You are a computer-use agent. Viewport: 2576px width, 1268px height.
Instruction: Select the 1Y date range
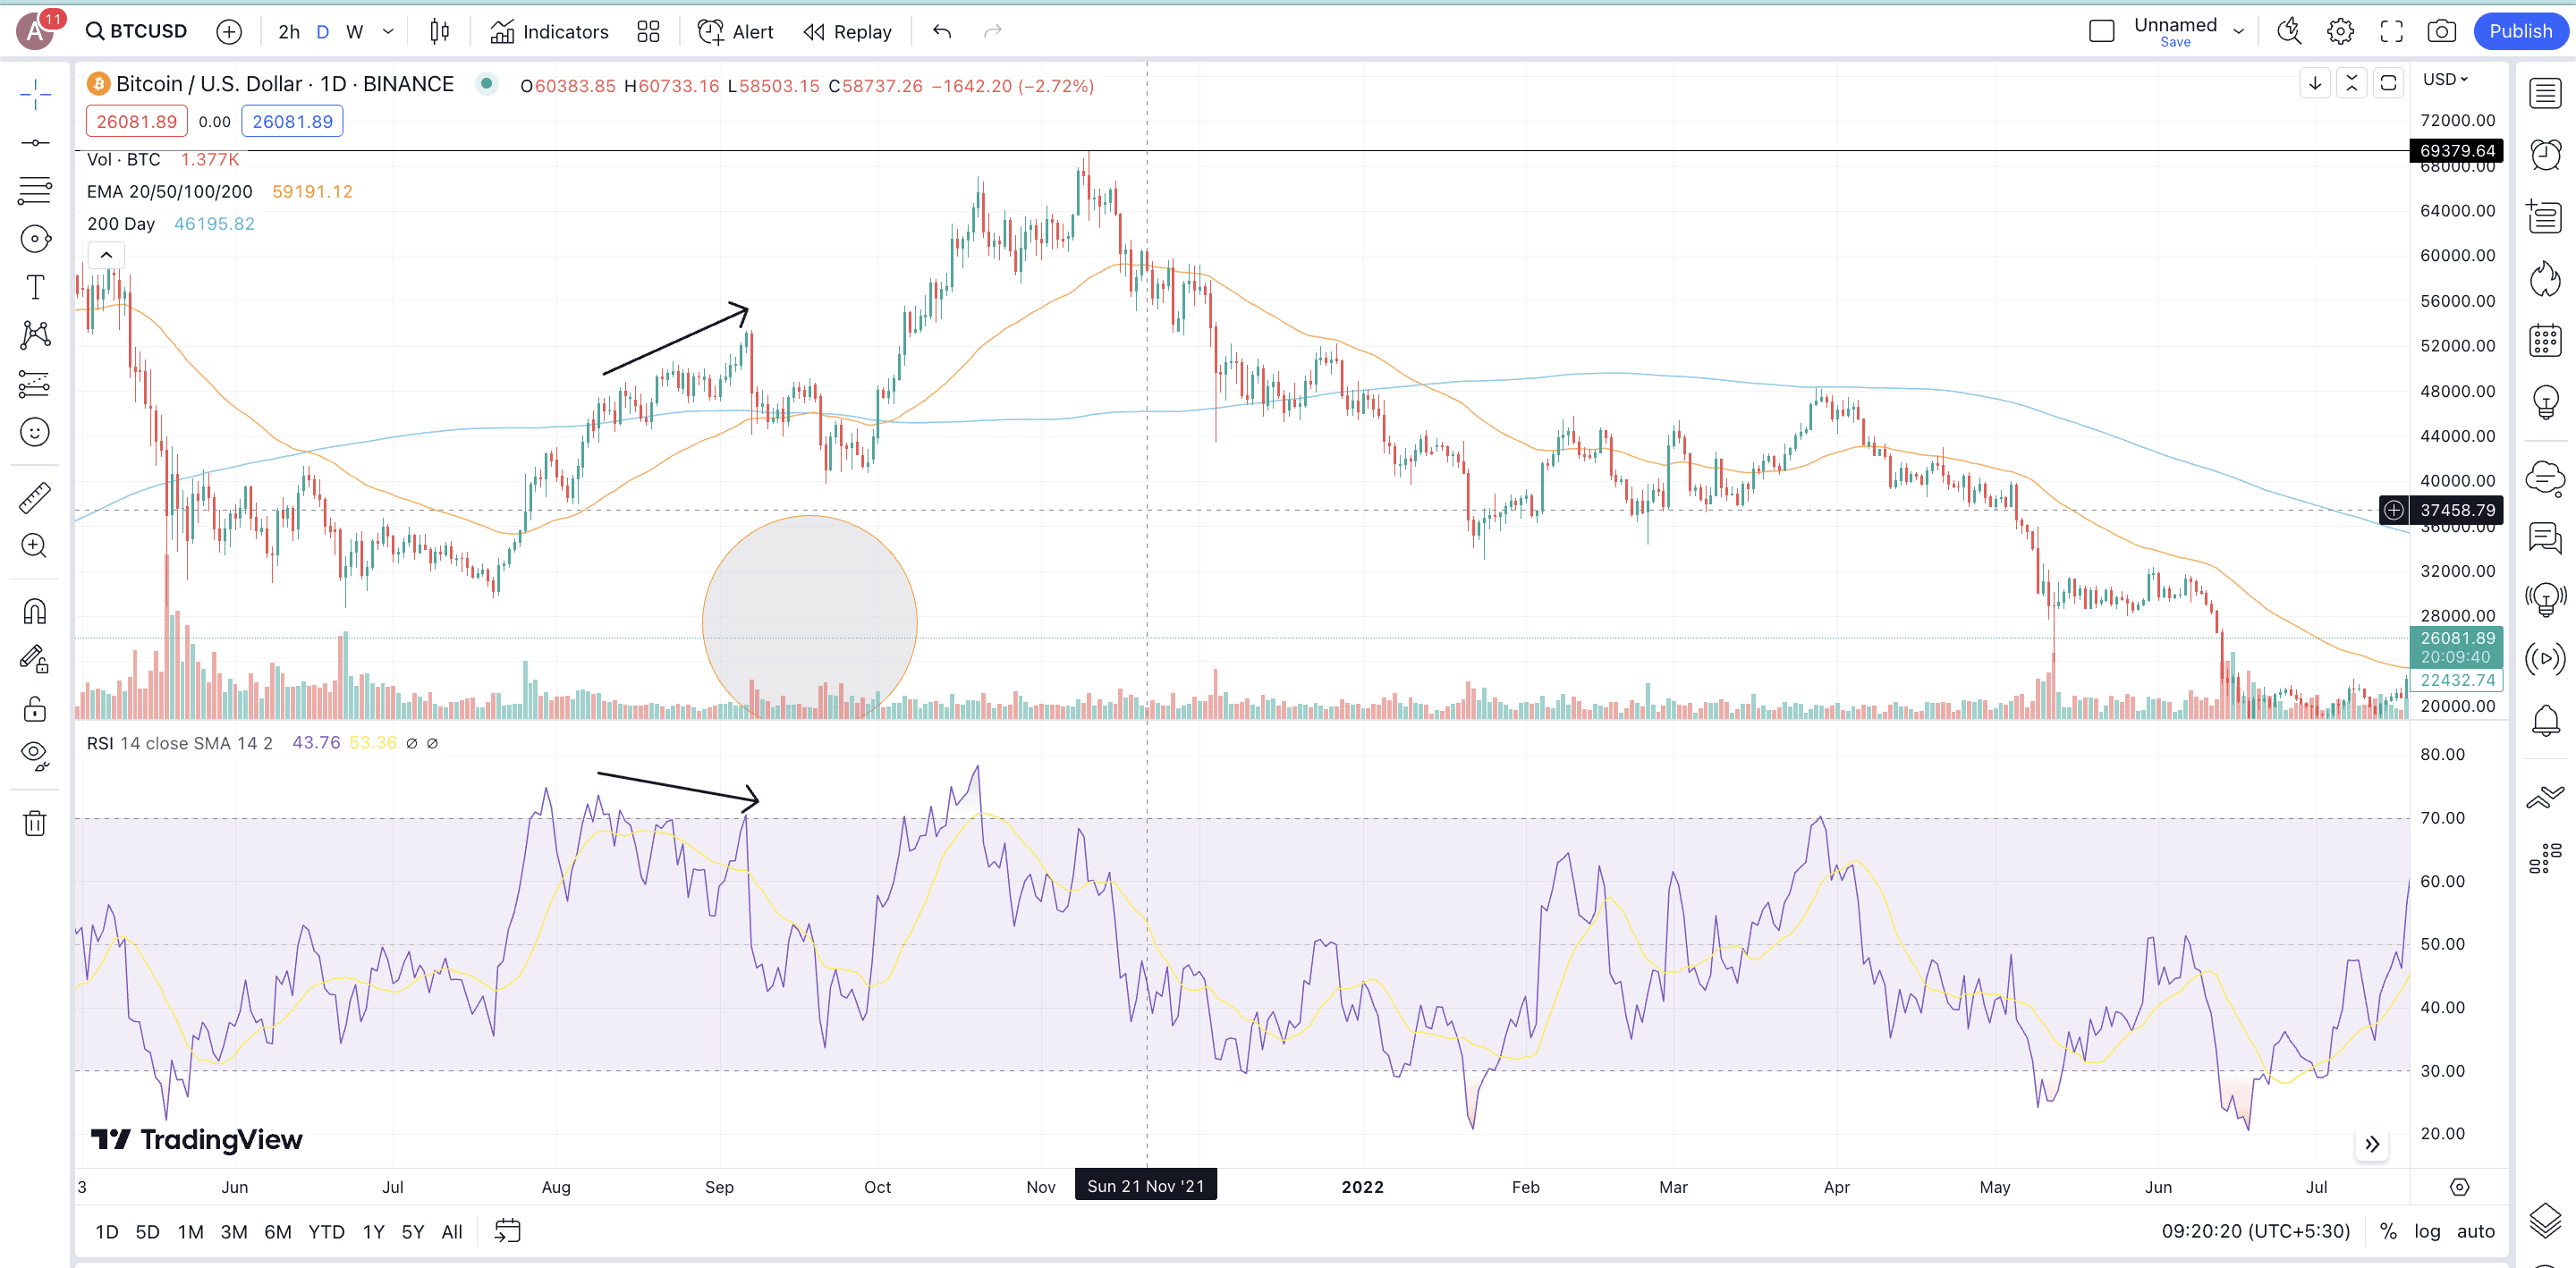point(373,1231)
